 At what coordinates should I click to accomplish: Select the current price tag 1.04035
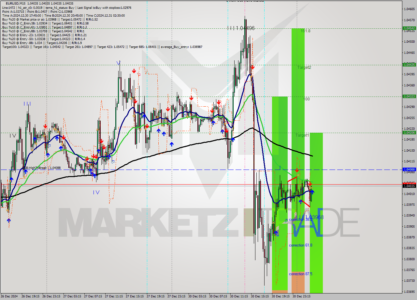coord(409,186)
